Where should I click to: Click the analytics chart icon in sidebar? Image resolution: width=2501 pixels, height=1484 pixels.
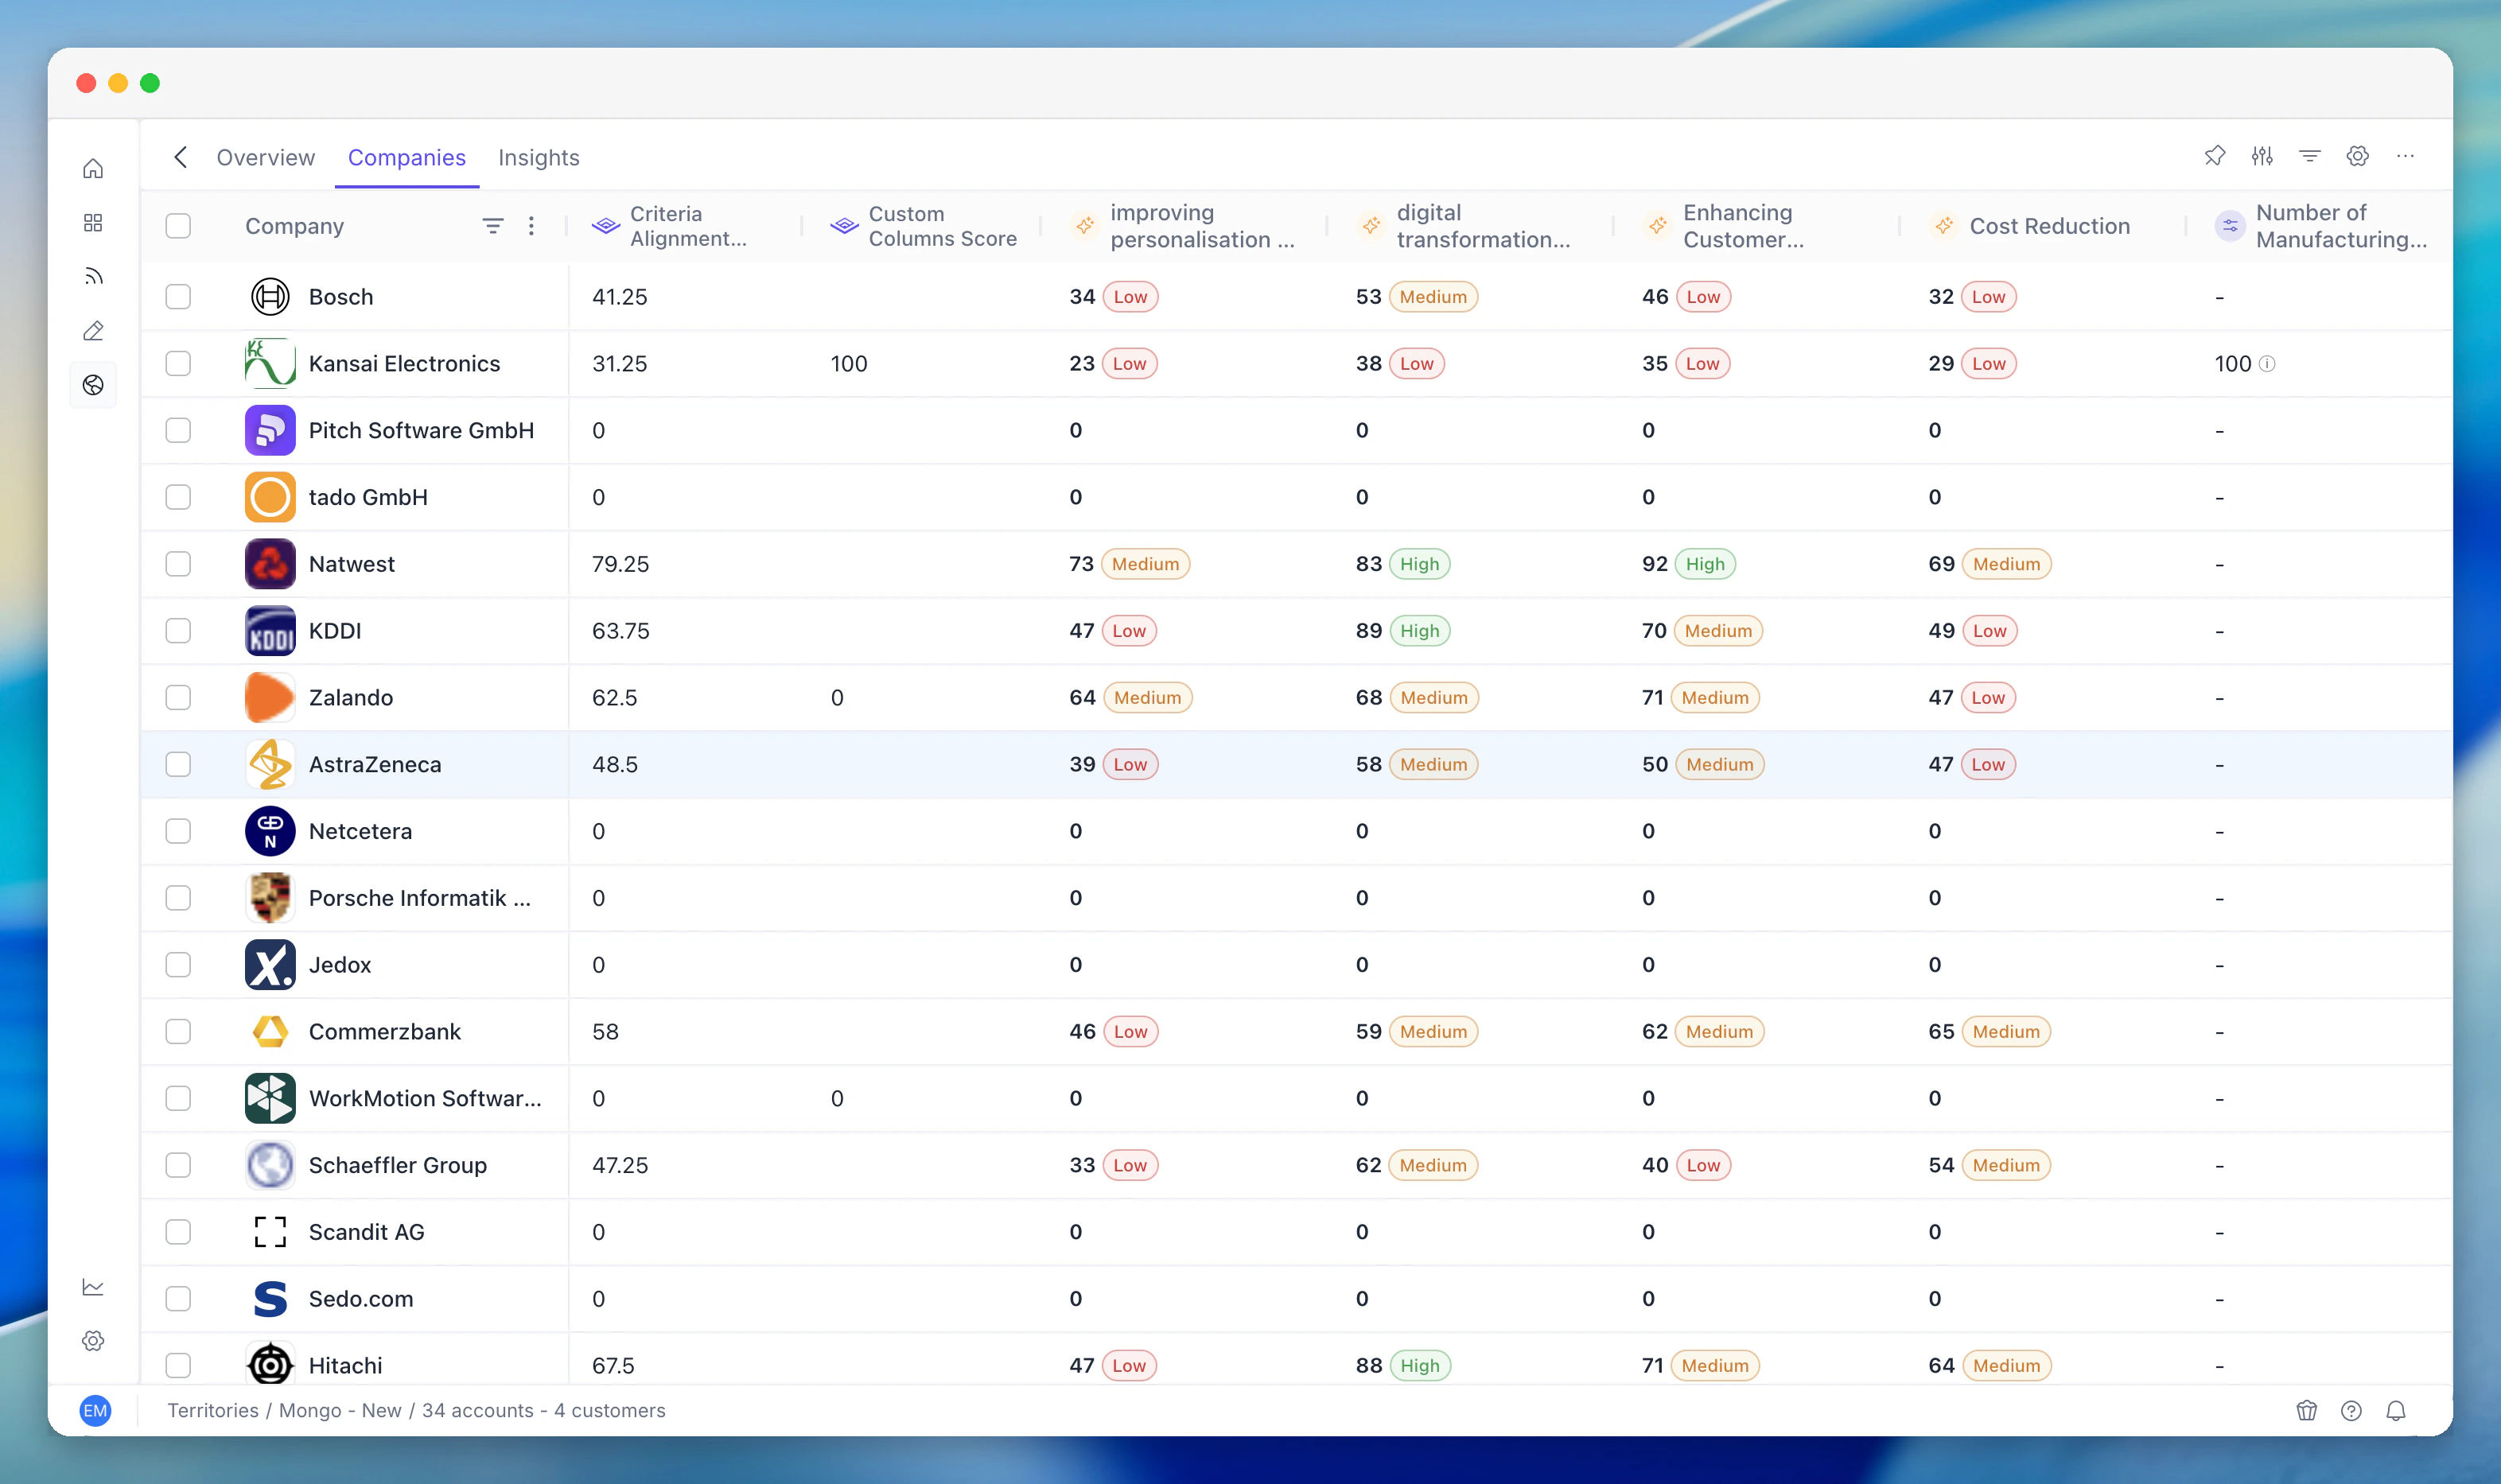[x=93, y=1287]
